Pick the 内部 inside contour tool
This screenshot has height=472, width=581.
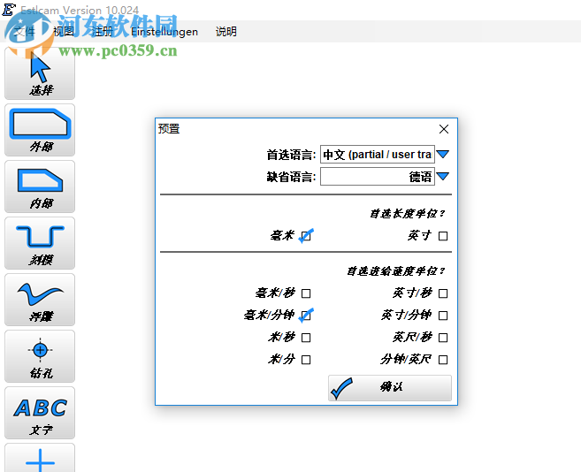(x=40, y=187)
